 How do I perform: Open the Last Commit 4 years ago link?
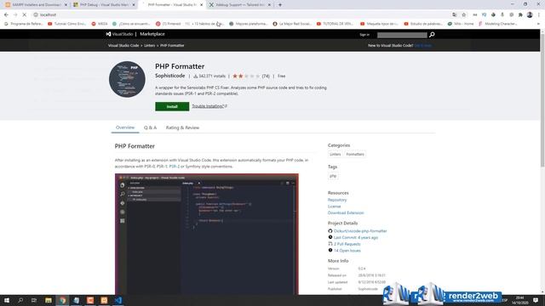(x=356, y=238)
